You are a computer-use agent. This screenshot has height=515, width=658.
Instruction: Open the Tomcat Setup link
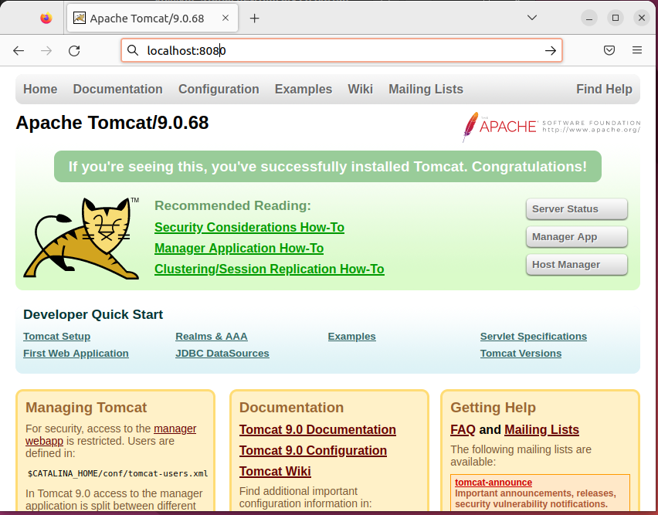point(56,337)
